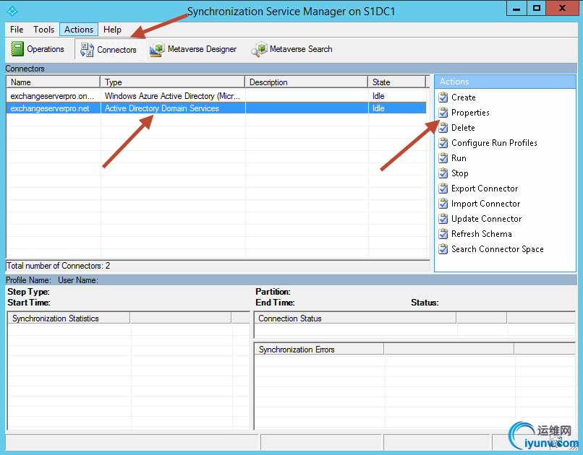
Task: Open the Actions menu
Action: tap(79, 30)
